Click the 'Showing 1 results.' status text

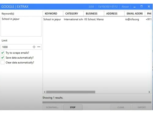pyautogui.click(x=53, y=98)
